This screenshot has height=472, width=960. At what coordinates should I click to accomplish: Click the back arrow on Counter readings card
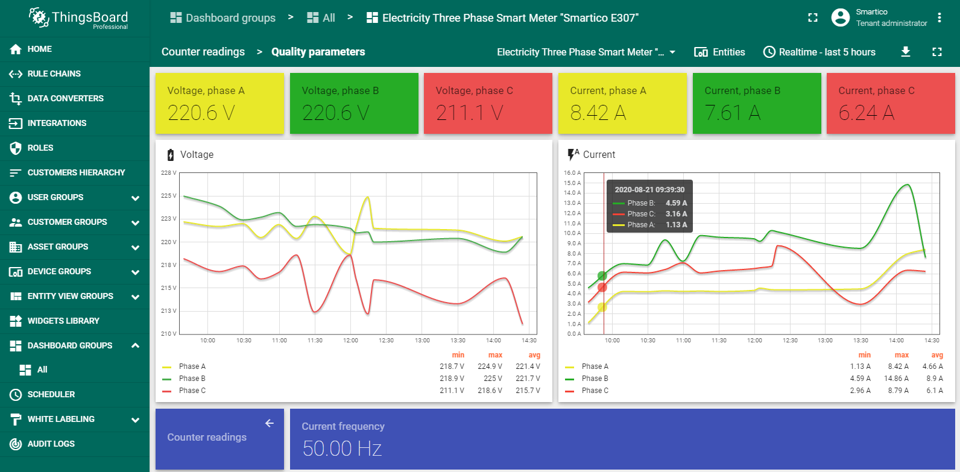[x=270, y=423]
